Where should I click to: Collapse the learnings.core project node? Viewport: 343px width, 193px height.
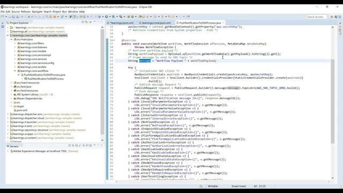coord(8,35)
